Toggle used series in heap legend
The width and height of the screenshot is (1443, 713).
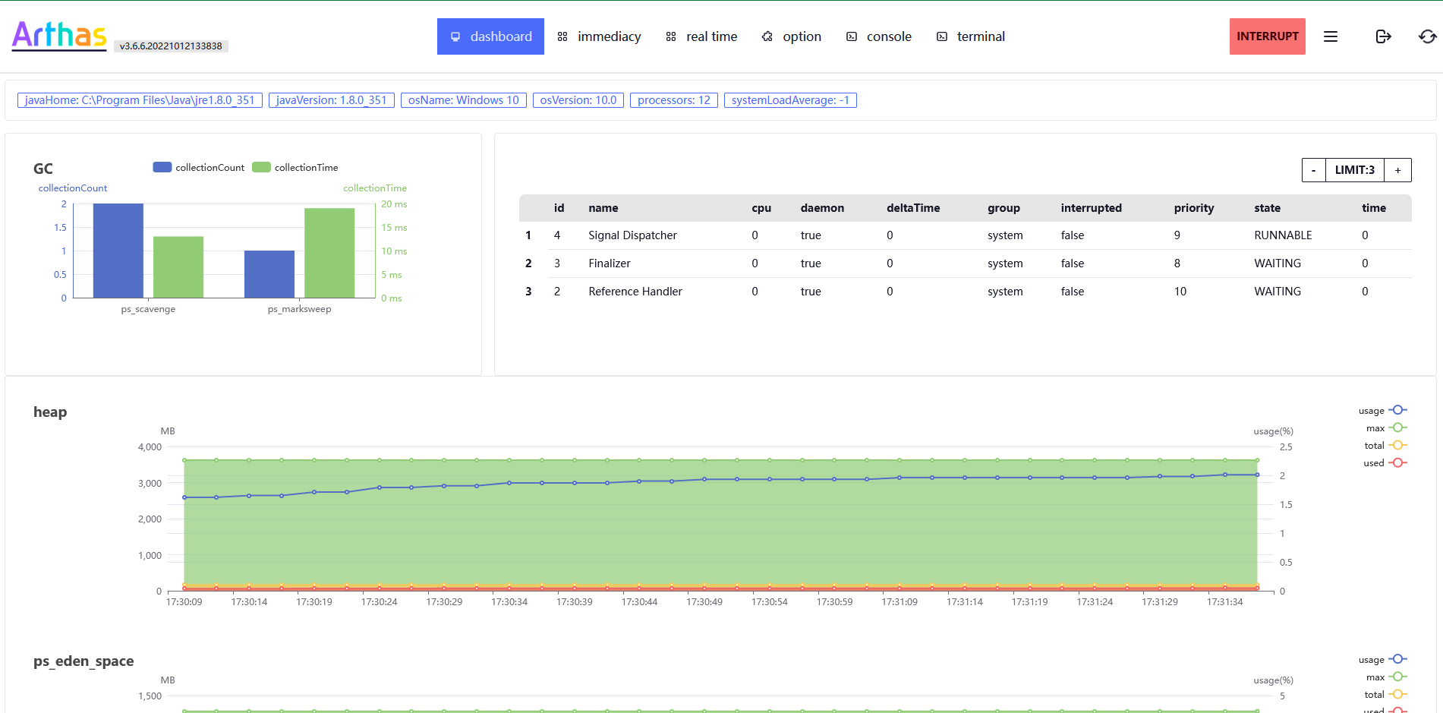tap(1385, 463)
